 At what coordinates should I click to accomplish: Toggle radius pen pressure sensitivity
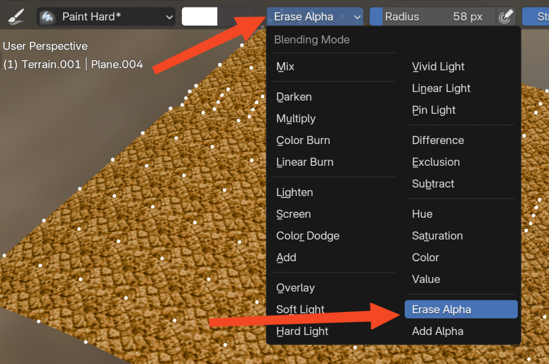[504, 17]
